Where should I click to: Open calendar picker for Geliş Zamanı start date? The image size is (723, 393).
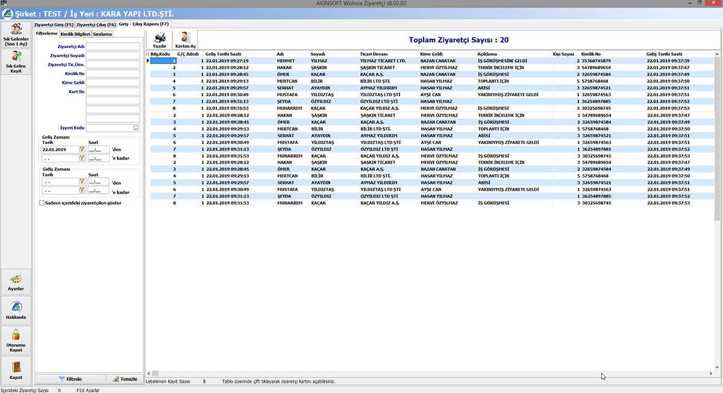[x=81, y=149]
